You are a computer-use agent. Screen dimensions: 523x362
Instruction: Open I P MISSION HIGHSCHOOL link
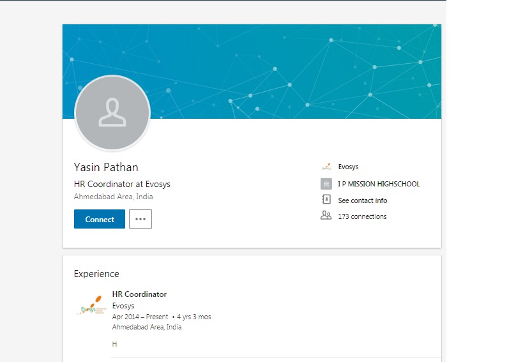[x=379, y=184]
